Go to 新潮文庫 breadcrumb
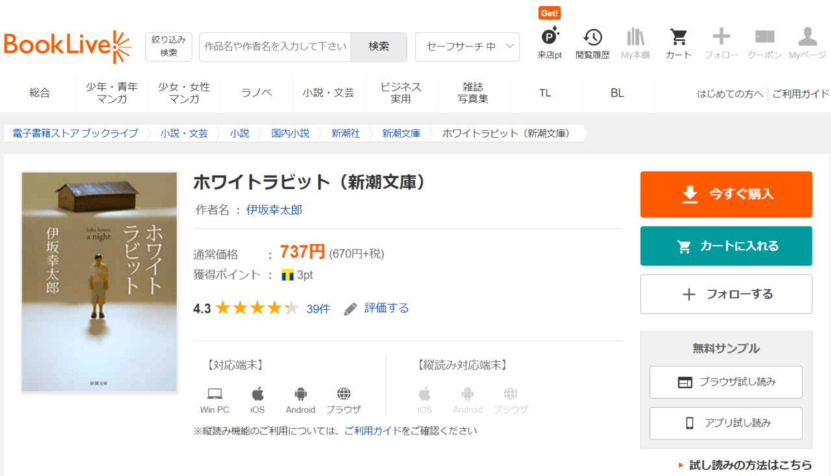The height and width of the screenshot is (476, 831). pyautogui.click(x=401, y=133)
